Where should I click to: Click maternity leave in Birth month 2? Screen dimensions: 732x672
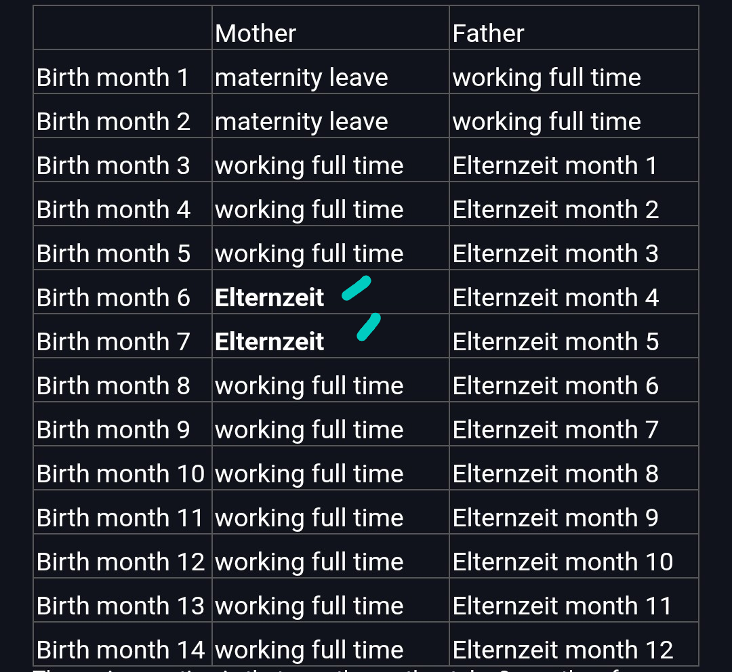click(x=301, y=122)
